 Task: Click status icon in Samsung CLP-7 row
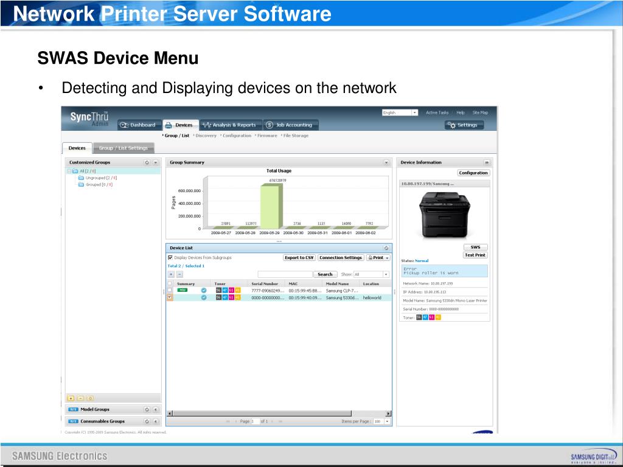point(204,290)
